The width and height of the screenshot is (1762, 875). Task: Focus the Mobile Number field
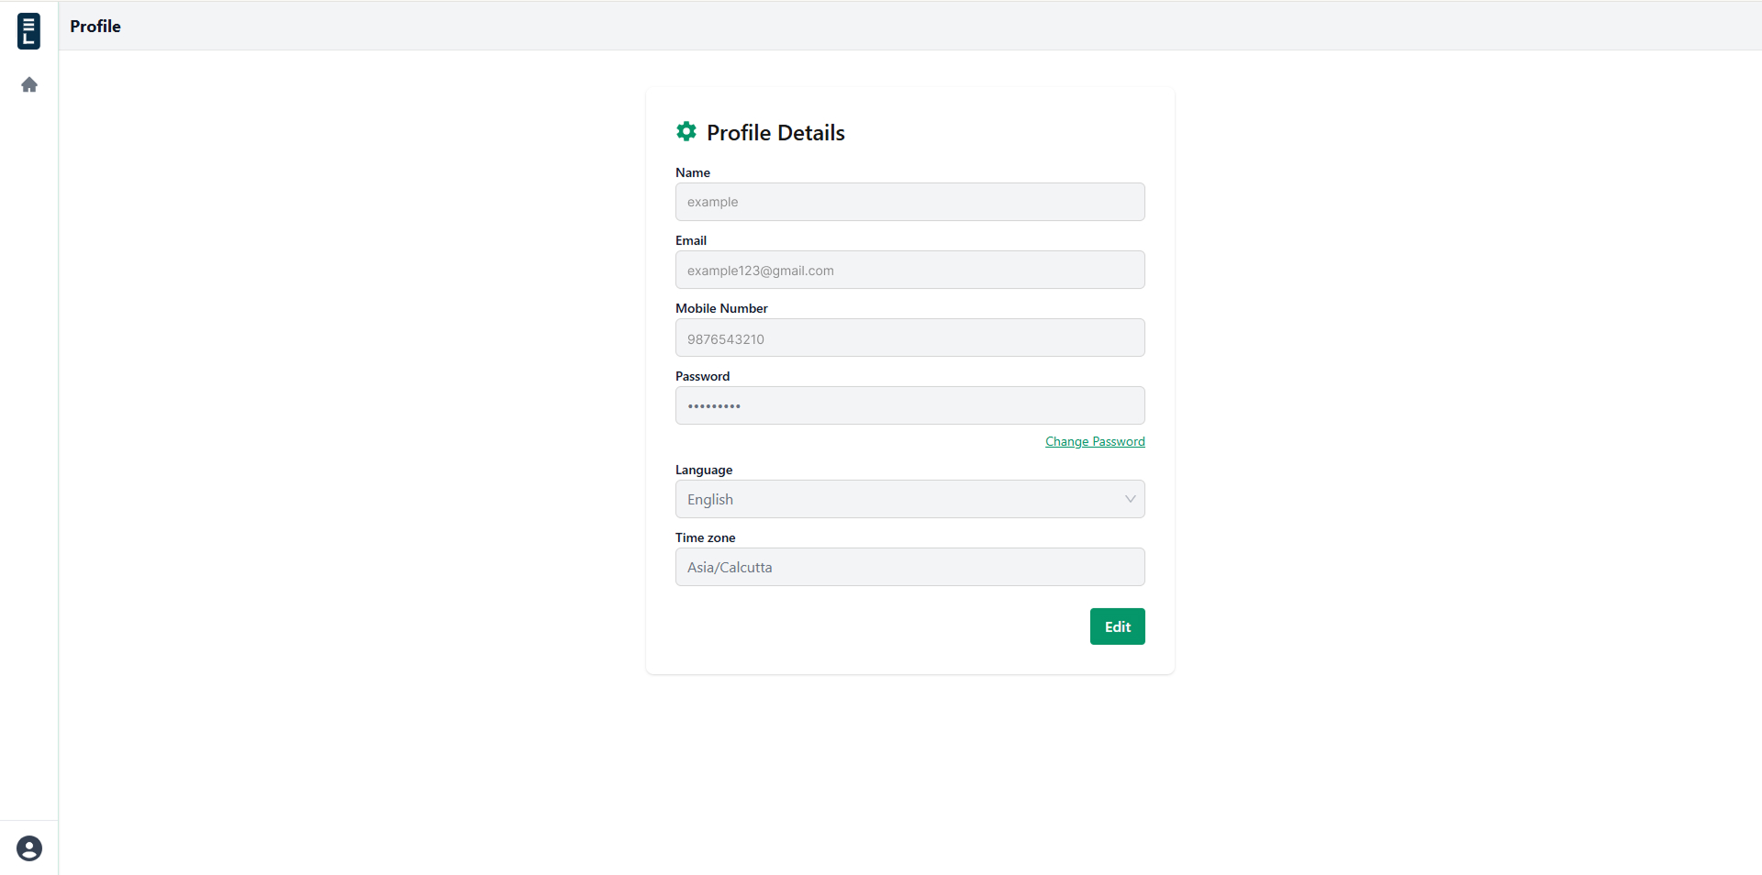point(909,338)
